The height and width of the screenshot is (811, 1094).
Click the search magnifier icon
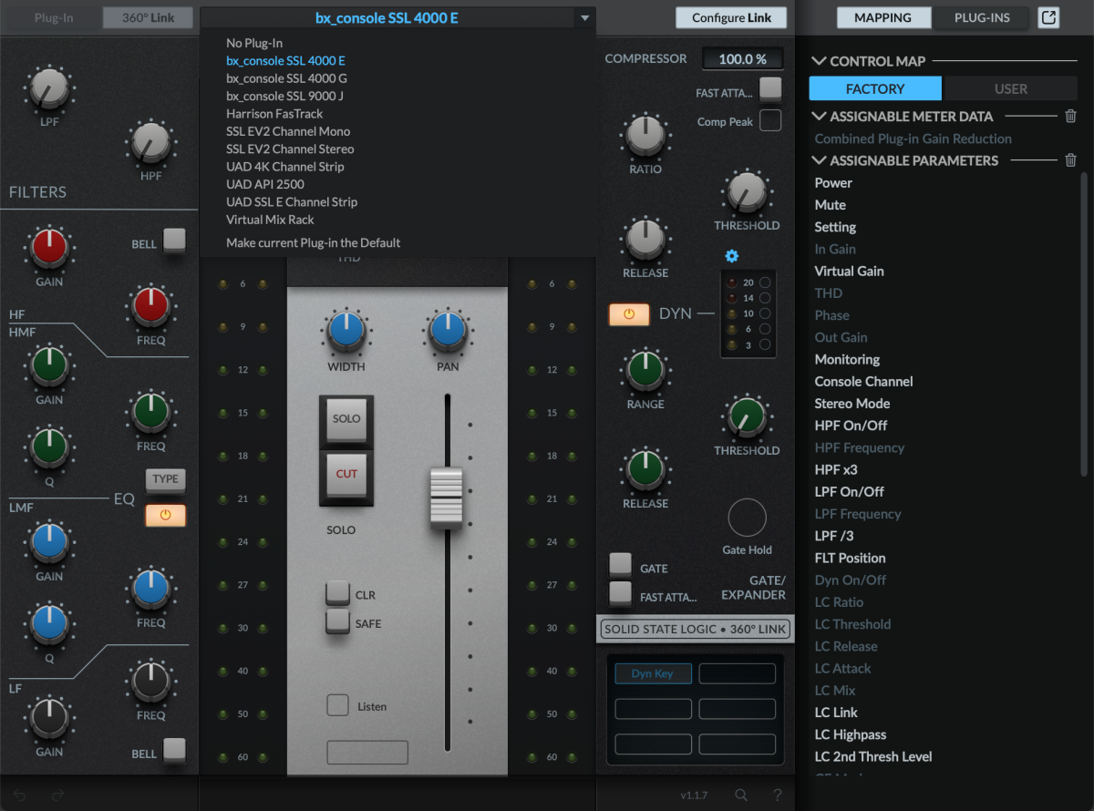tap(741, 795)
